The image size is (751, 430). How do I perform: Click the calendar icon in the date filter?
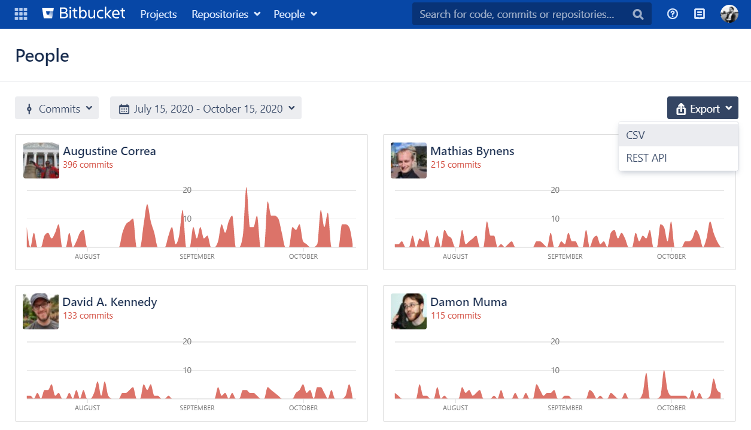click(123, 108)
